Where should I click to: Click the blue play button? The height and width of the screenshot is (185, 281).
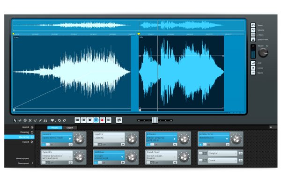click(x=96, y=120)
